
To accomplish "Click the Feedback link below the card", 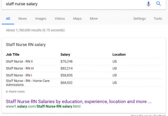I will (x=160, y=115).
